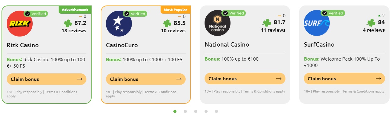Click the clover icon beside 87.2 rating
Image resolution: width=392 pixels, height=119 pixels.
click(x=67, y=23)
